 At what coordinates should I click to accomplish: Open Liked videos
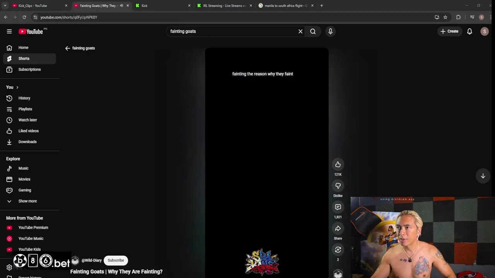tap(29, 131)
